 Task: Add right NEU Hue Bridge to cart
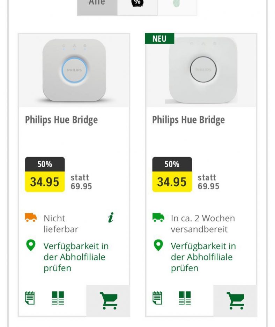(235, 301)
